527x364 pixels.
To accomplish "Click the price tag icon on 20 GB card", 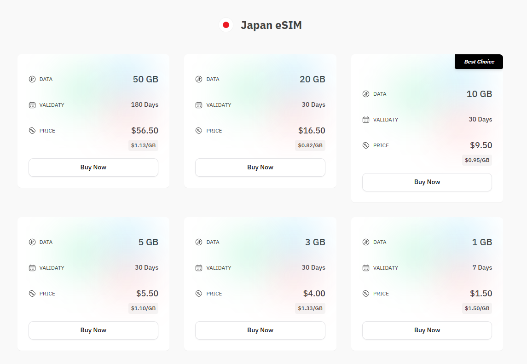I will pos(199,131).
